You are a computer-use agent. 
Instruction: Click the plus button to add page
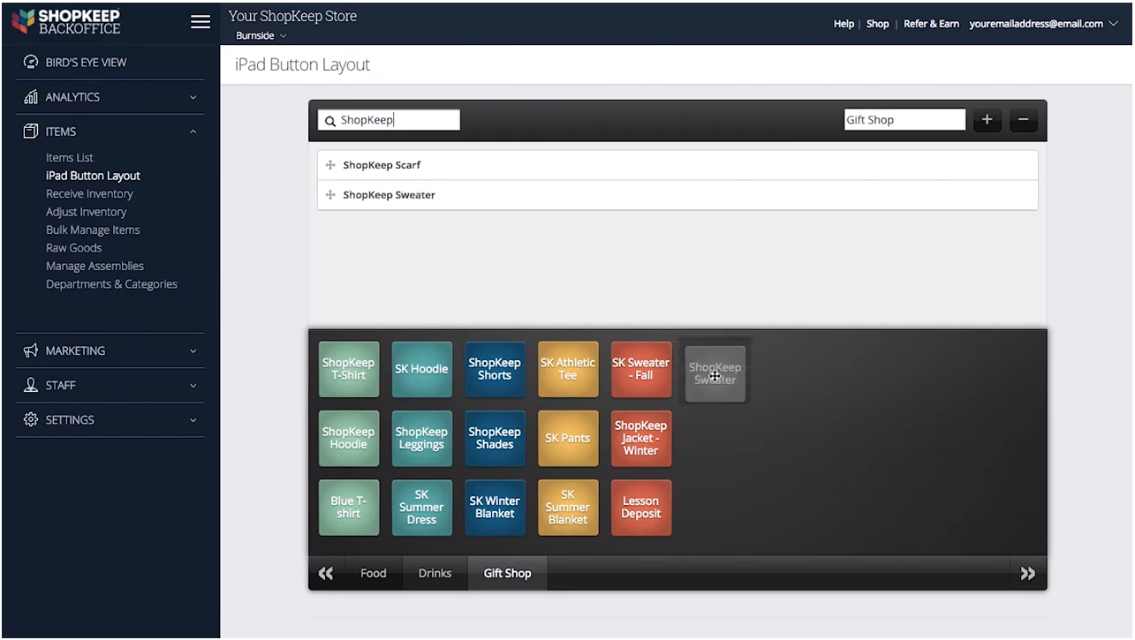coord(987,120)
